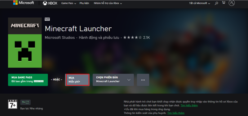Screen dimensions: 248x116
Task: Click the MUA GAME PASS button
Action: tap(28, 80)
